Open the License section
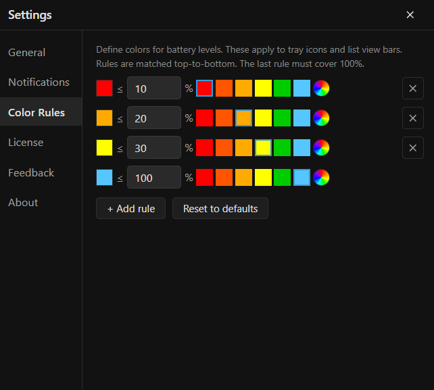The width and height of the screenshot is (434, 390). click(41, 142)
